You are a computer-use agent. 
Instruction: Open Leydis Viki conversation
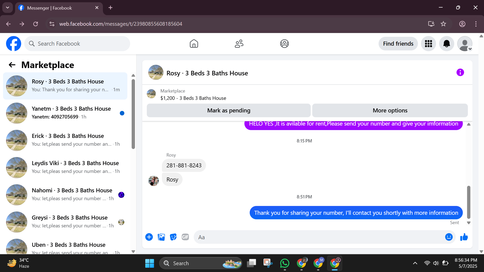pyautogui.click(x=65, y=168)
